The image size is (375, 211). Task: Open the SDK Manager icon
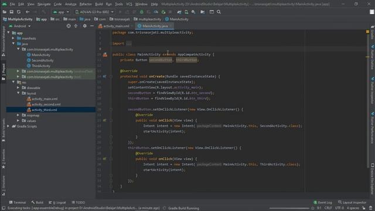tap(193, 12)
